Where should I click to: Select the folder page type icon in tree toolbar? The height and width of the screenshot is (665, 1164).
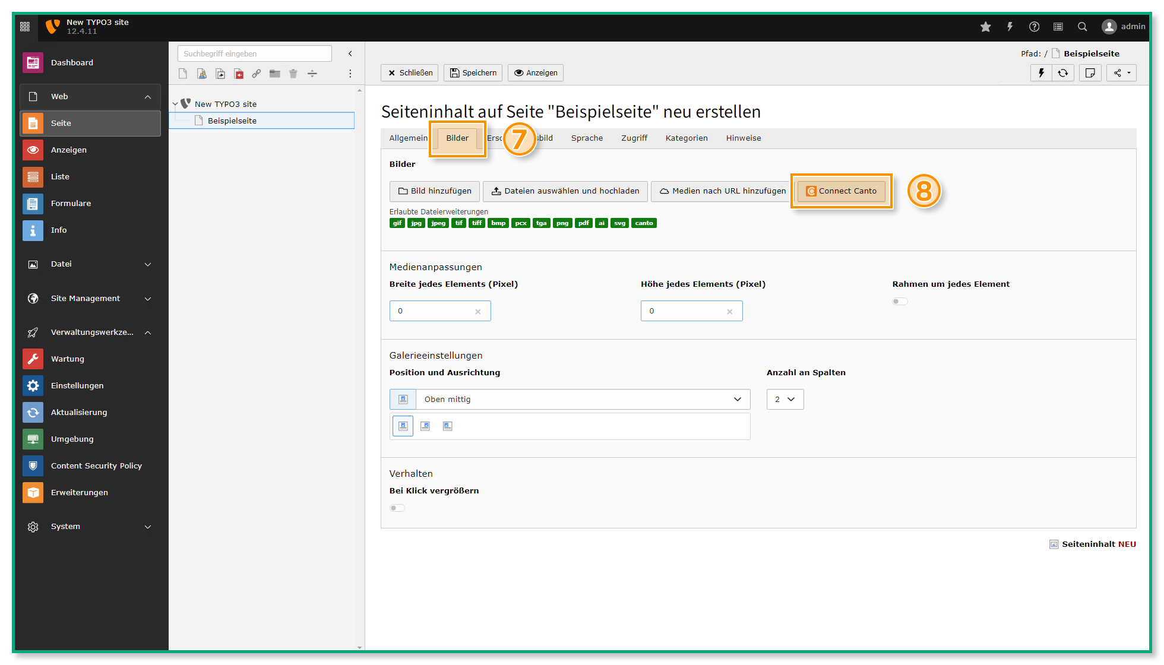275,74
